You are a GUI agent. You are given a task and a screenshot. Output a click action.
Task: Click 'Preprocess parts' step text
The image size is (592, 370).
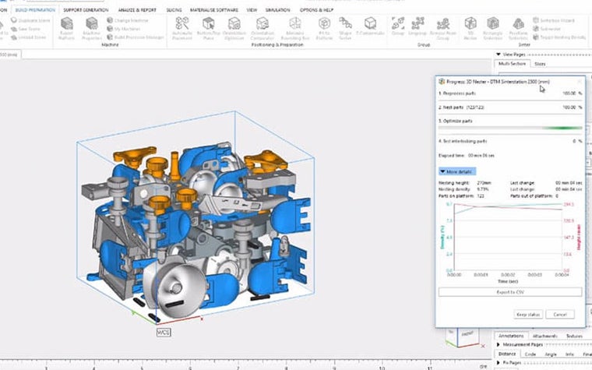click(x=456, y=93)
